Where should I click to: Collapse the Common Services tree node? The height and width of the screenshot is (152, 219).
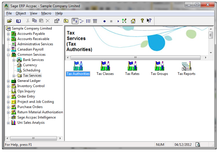point(8,55)
